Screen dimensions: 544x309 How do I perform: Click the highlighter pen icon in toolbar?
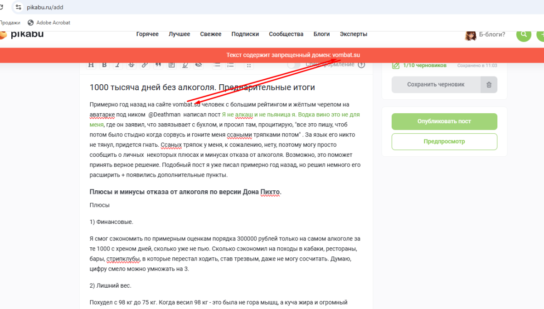pyautogui.click(x=185, y=65)
